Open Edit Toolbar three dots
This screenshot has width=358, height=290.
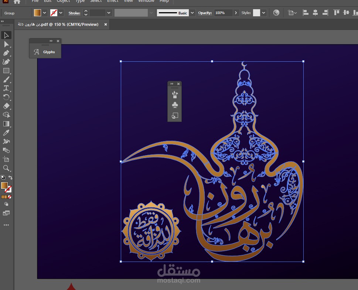pos(6,225)
